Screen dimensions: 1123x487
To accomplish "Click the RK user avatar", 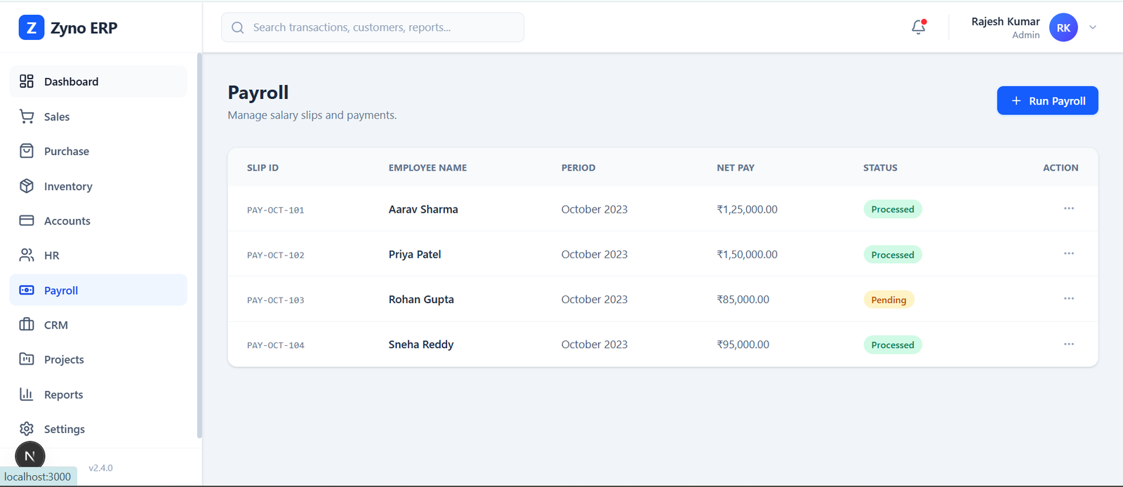I will pos(1063,27).
